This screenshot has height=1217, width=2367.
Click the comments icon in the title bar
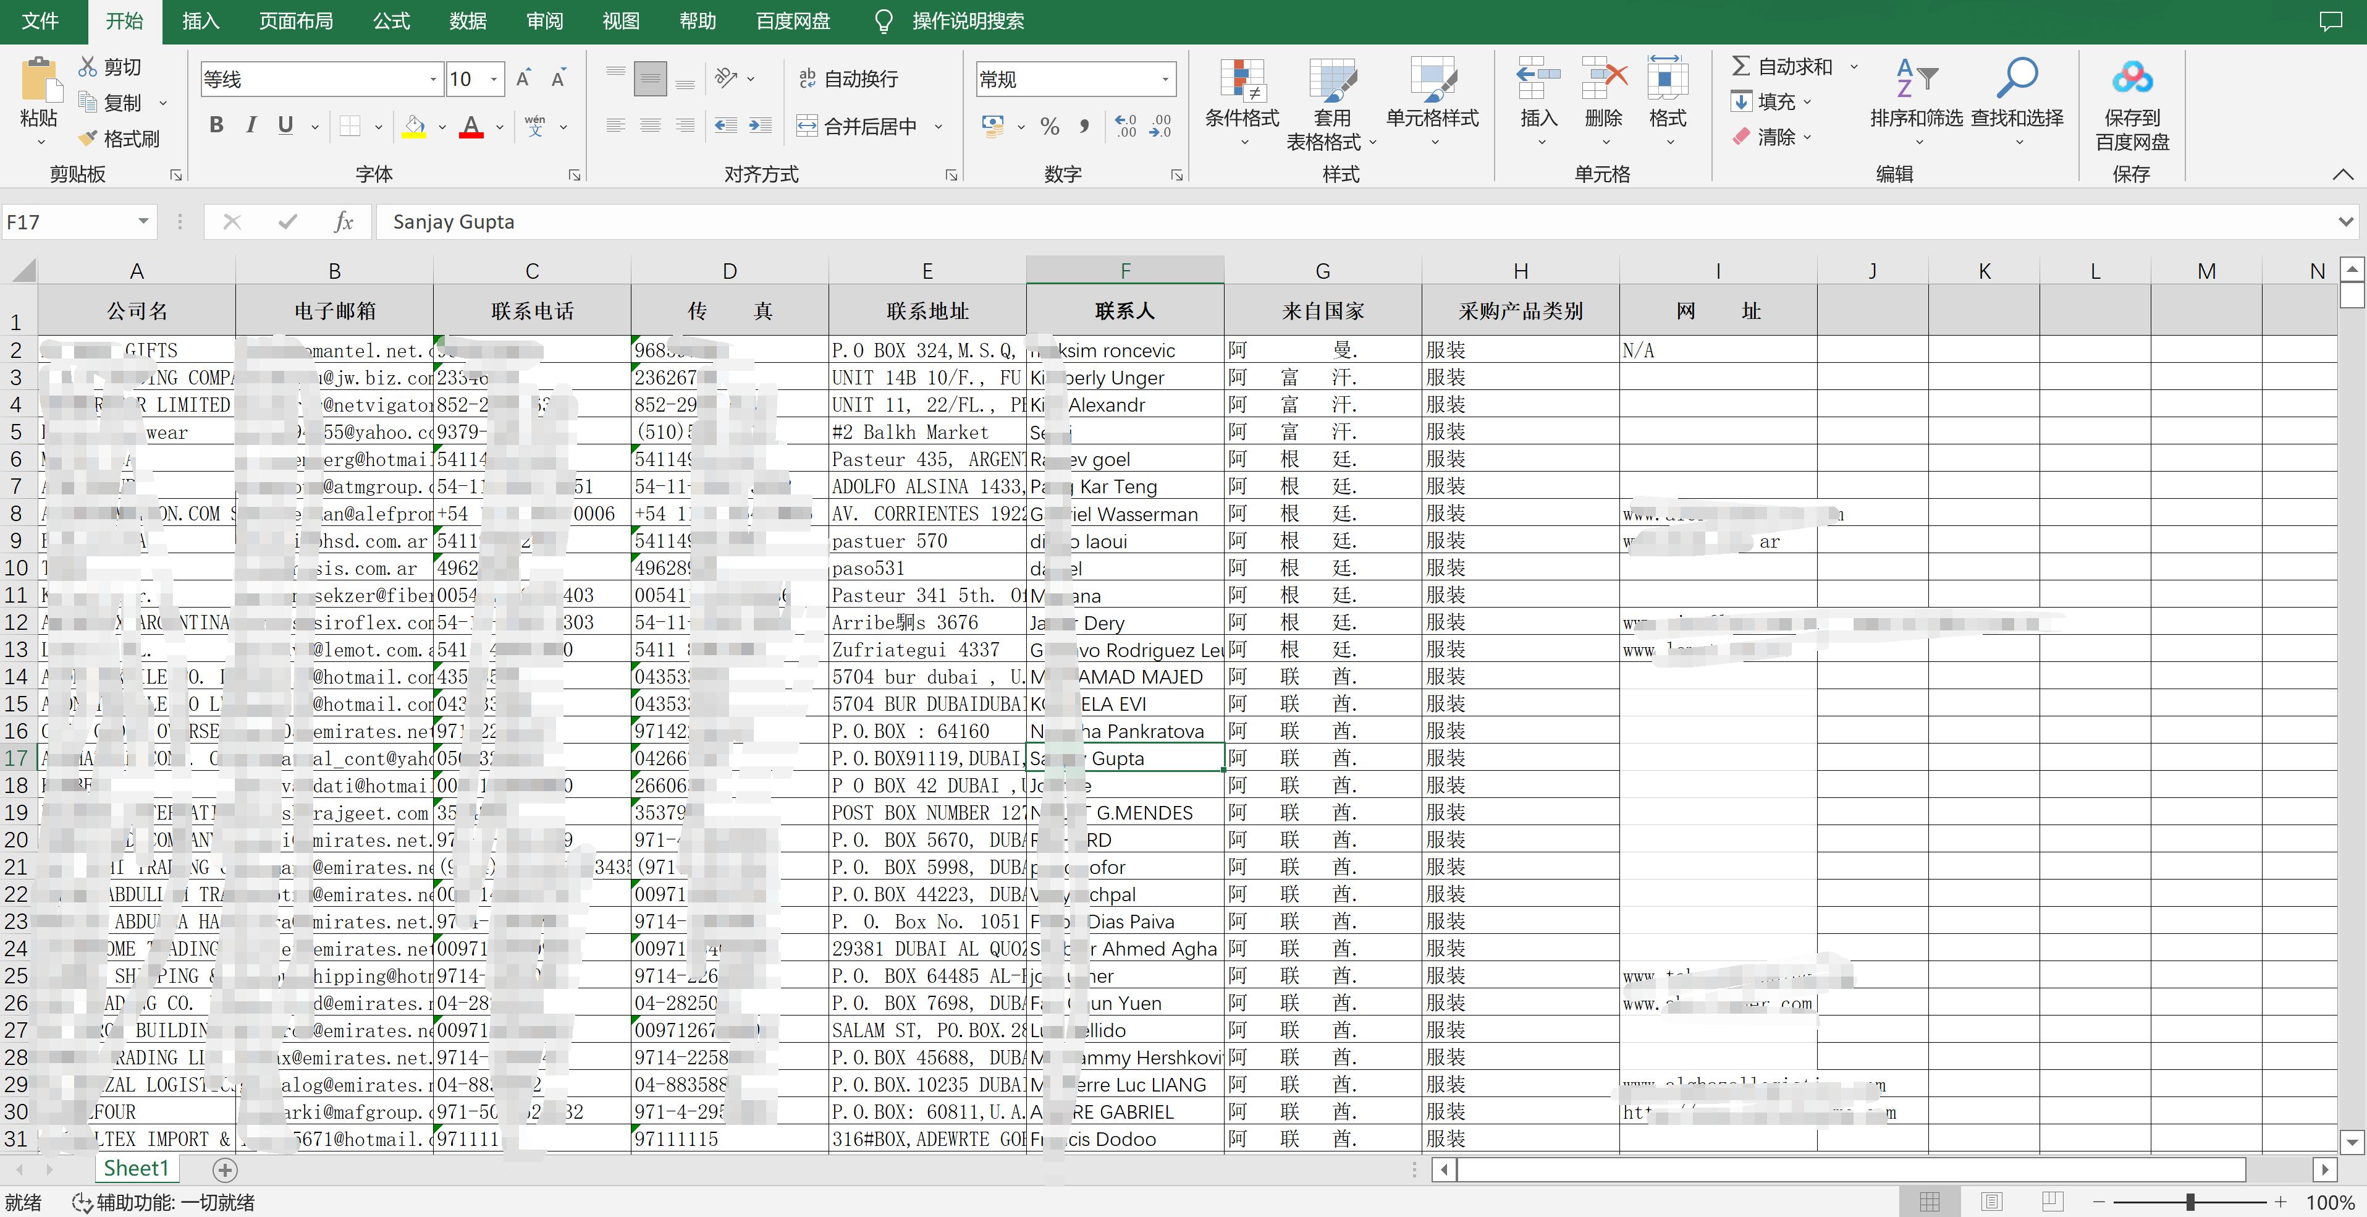point(2331,21)
